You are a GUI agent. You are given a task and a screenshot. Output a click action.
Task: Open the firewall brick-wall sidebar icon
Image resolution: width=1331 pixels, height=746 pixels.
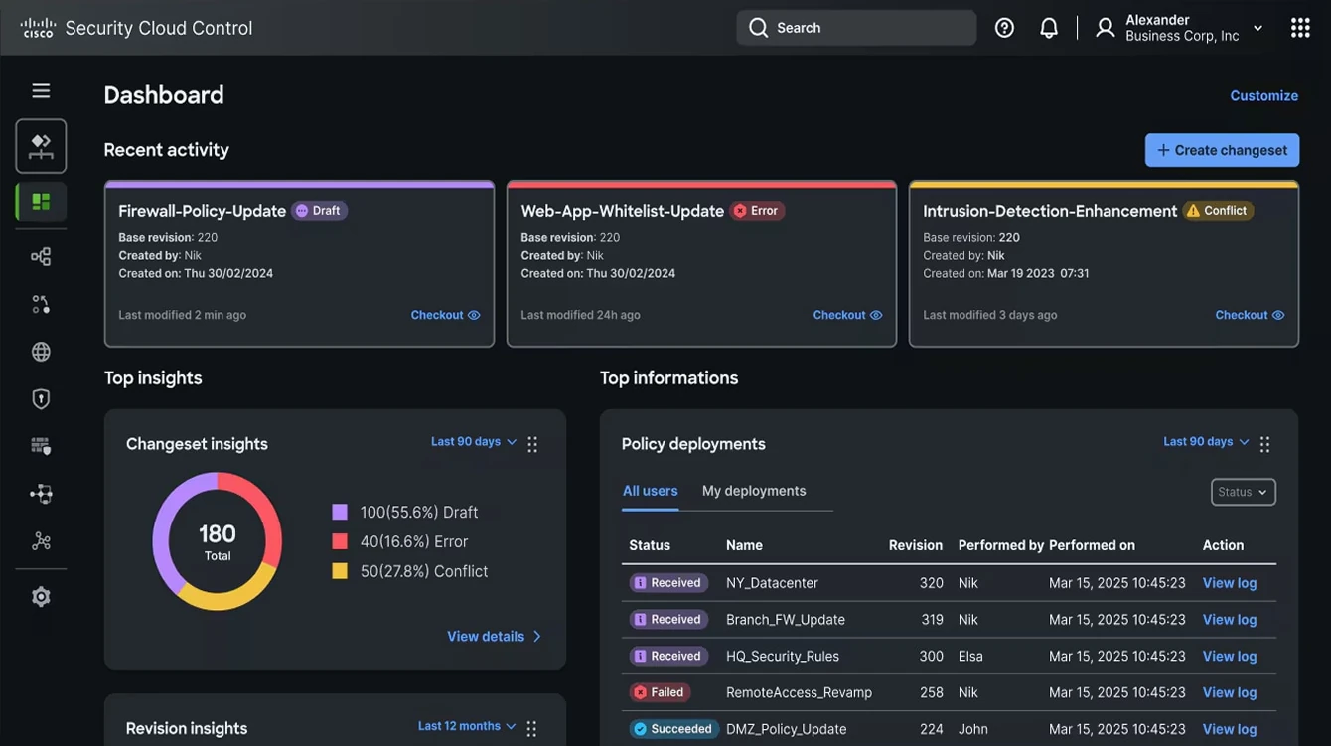(x=41, y=447)
